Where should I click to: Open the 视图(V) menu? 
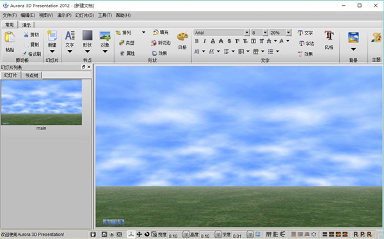pos(46,15)
